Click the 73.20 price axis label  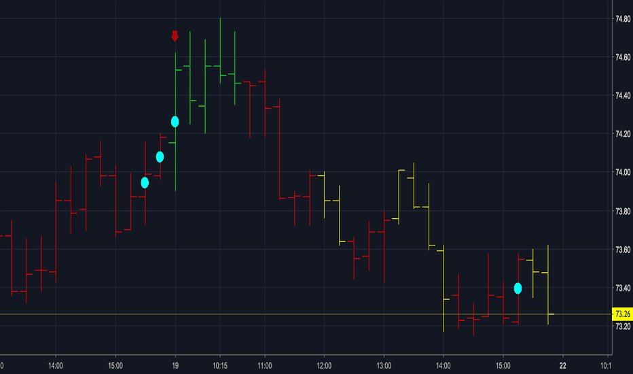click(623, 326)
